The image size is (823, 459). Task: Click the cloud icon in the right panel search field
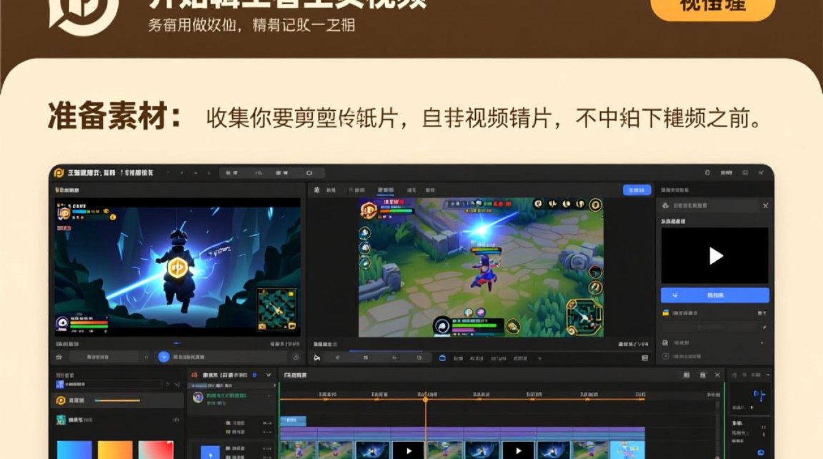pos(666,206)
